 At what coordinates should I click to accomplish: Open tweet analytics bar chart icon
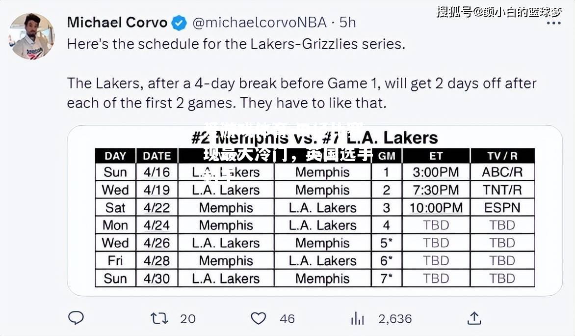coord(357,318)
